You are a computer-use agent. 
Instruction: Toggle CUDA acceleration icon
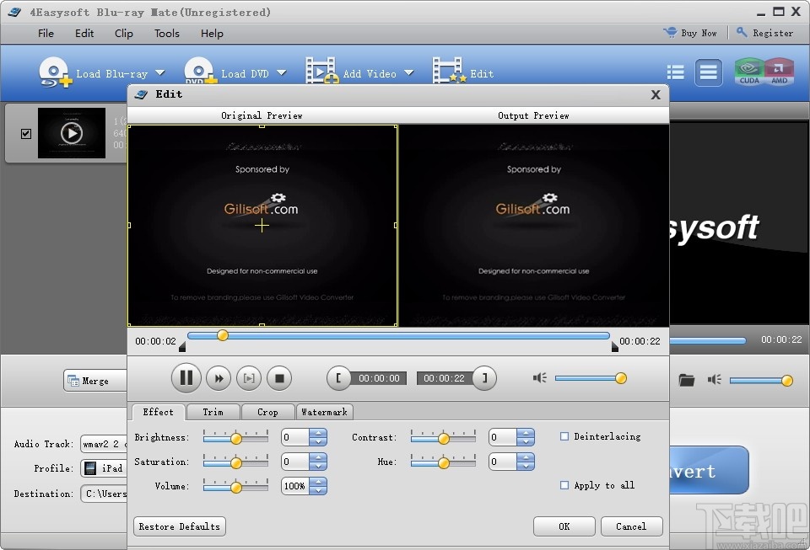pos(749,72)
